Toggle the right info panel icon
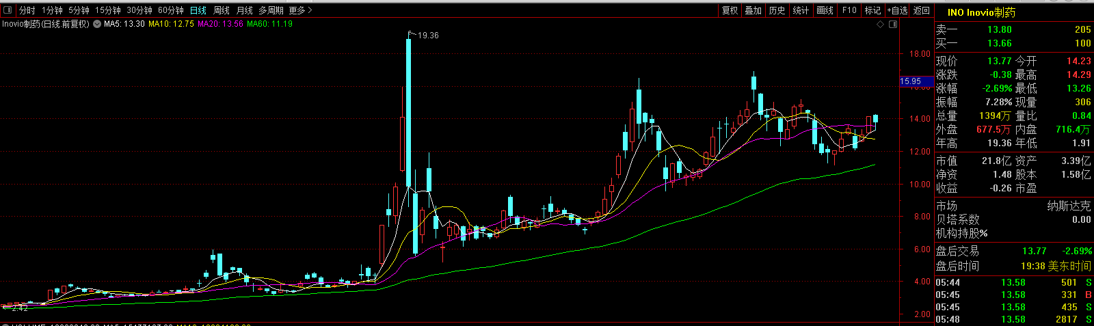The image size is (1094, 326). (x=892, y=25)
